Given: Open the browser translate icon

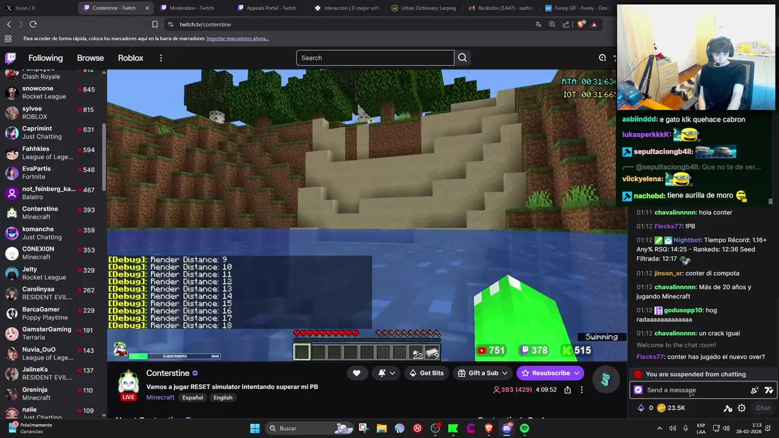Looking at the screenshot, I should coord(538,24).
